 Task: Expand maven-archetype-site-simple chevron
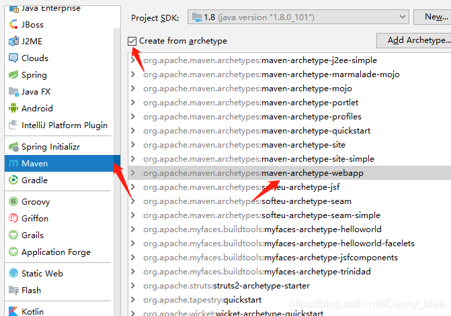[133, 159]
